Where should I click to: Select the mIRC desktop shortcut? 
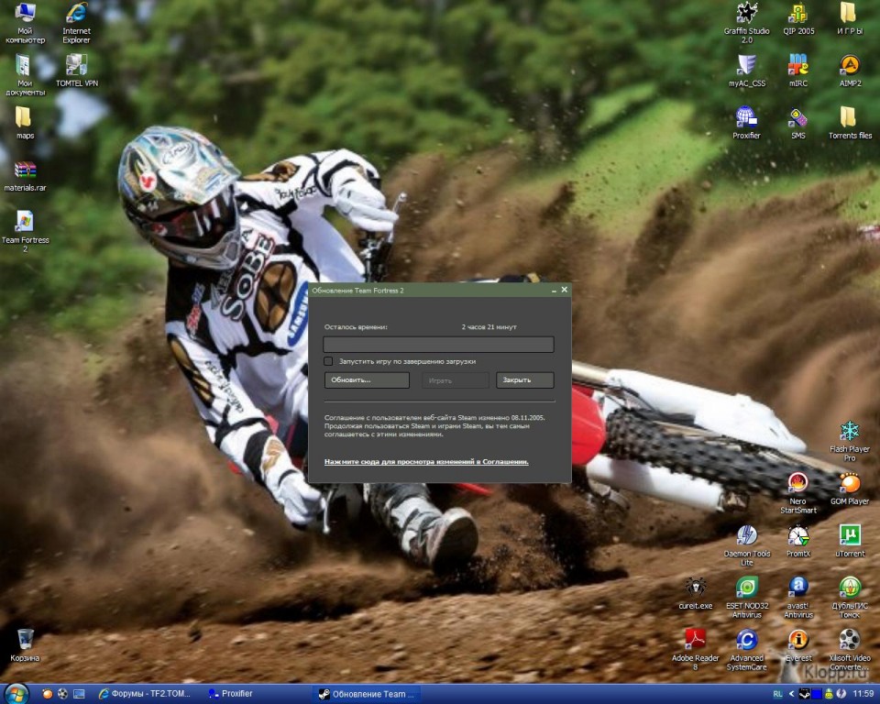(x=798, y=66)
